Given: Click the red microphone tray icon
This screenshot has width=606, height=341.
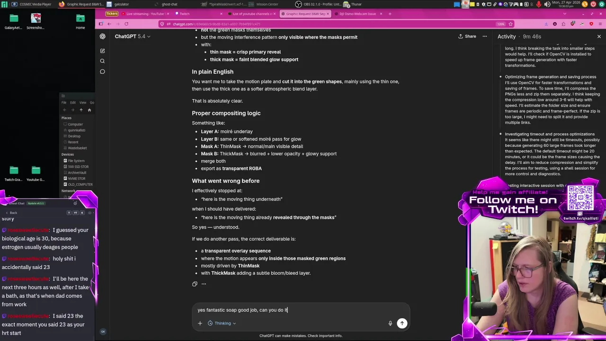Looking at the screenshot, I should coord(539,4).
